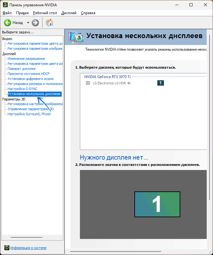Screen dimensions: 213x255
Task: Click the Назад button label
Action: pyautogui.click(x=18, y=23)
